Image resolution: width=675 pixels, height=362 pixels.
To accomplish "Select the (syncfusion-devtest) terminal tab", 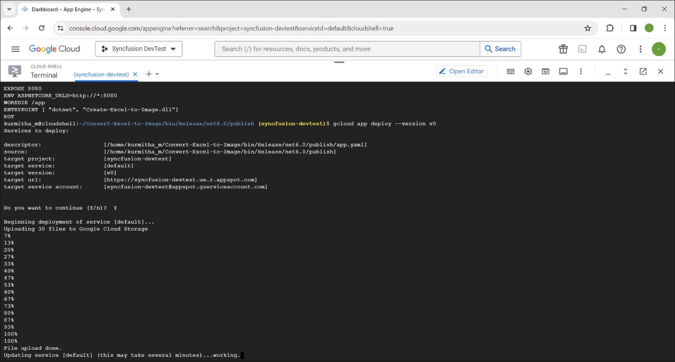I will click(101, 74).
